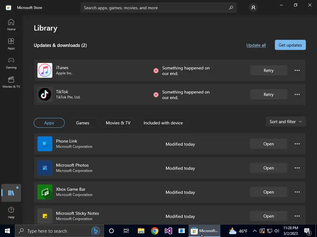Open Chrome from the taskbar
The height and width of the screenshot is (237, 317).
click(155, 231)
